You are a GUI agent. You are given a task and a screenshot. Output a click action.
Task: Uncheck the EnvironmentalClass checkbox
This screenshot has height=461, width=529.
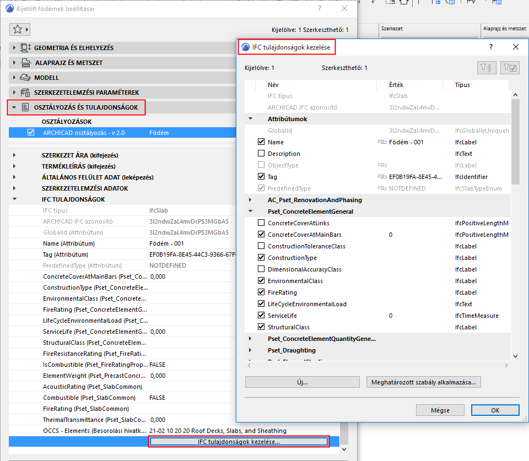point(261,280)
